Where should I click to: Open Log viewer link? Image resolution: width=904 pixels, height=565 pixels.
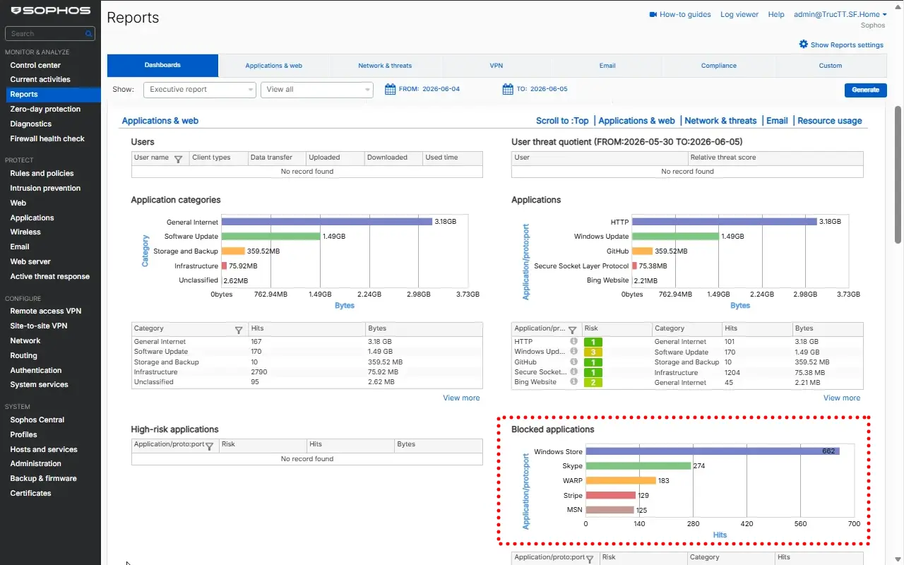739,14
